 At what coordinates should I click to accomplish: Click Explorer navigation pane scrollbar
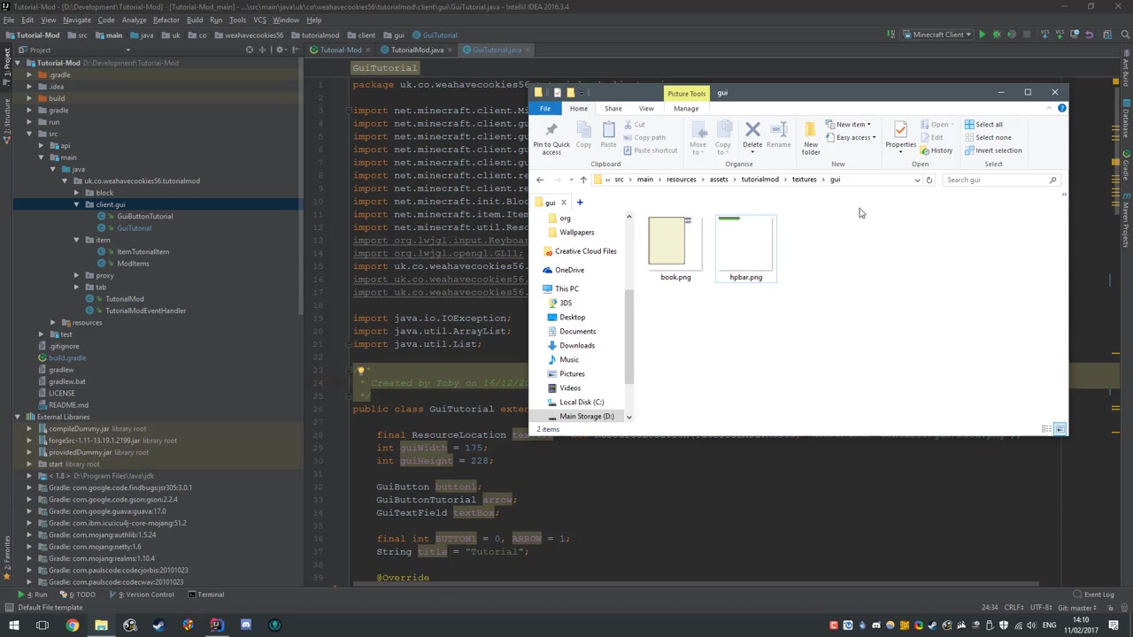tap(629, 336)
